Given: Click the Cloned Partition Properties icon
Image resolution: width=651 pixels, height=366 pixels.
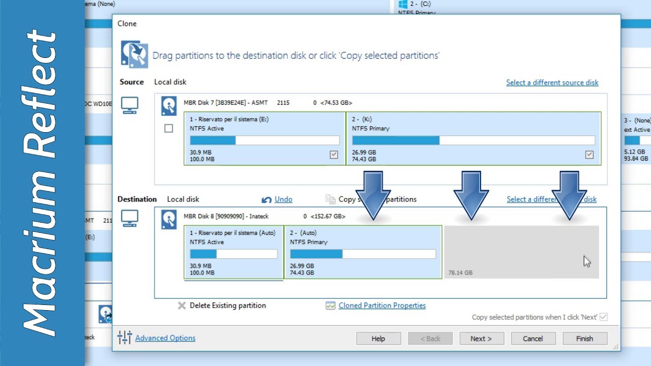Looking at the screenshot, I should (x=331, y=306).
